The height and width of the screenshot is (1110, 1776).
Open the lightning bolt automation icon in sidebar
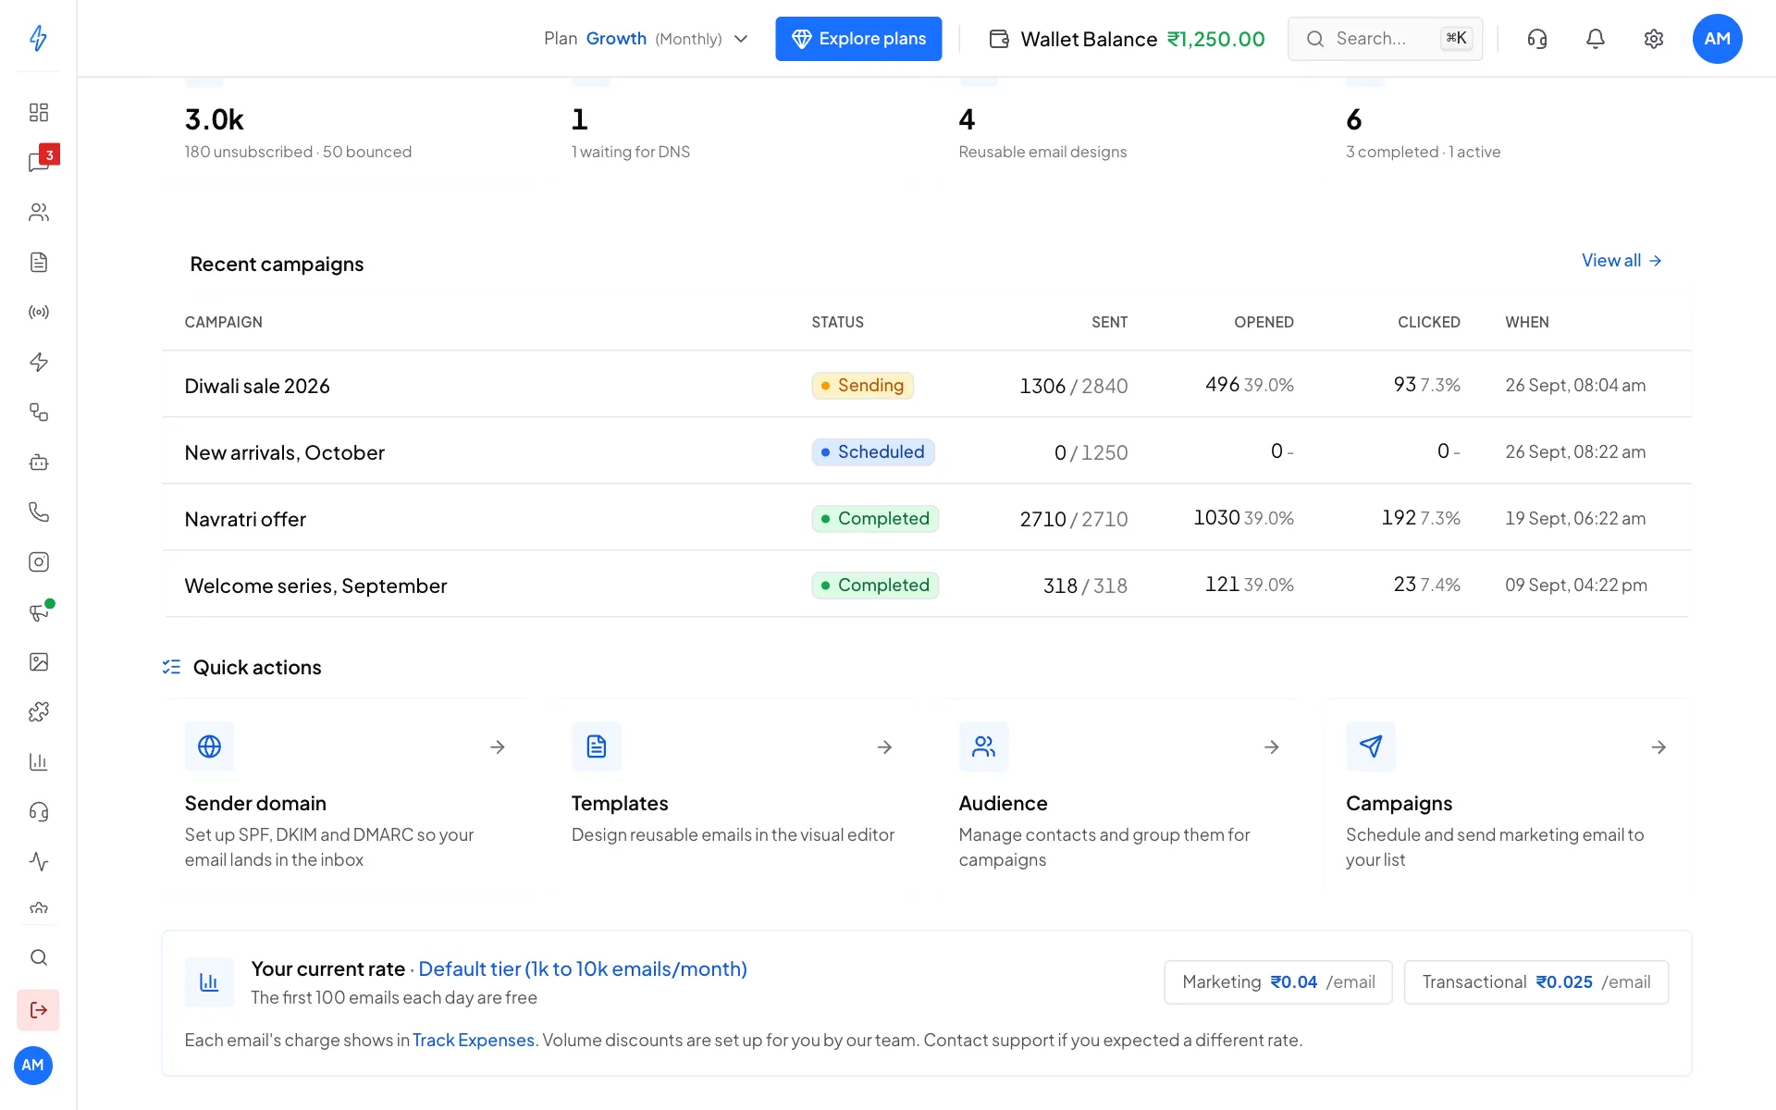(38, 362)
